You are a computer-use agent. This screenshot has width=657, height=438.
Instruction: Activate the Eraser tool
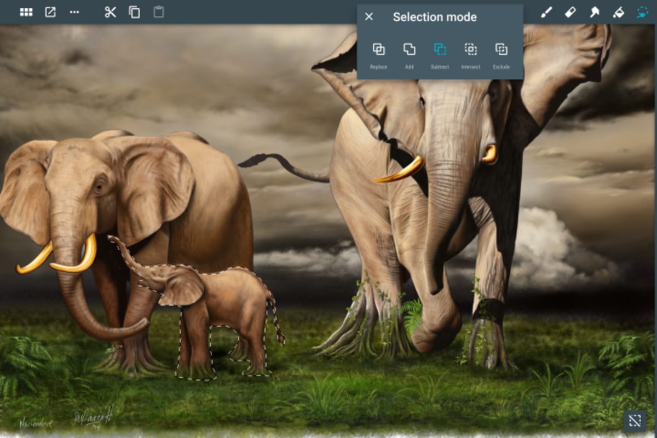(x=570, y=12)
